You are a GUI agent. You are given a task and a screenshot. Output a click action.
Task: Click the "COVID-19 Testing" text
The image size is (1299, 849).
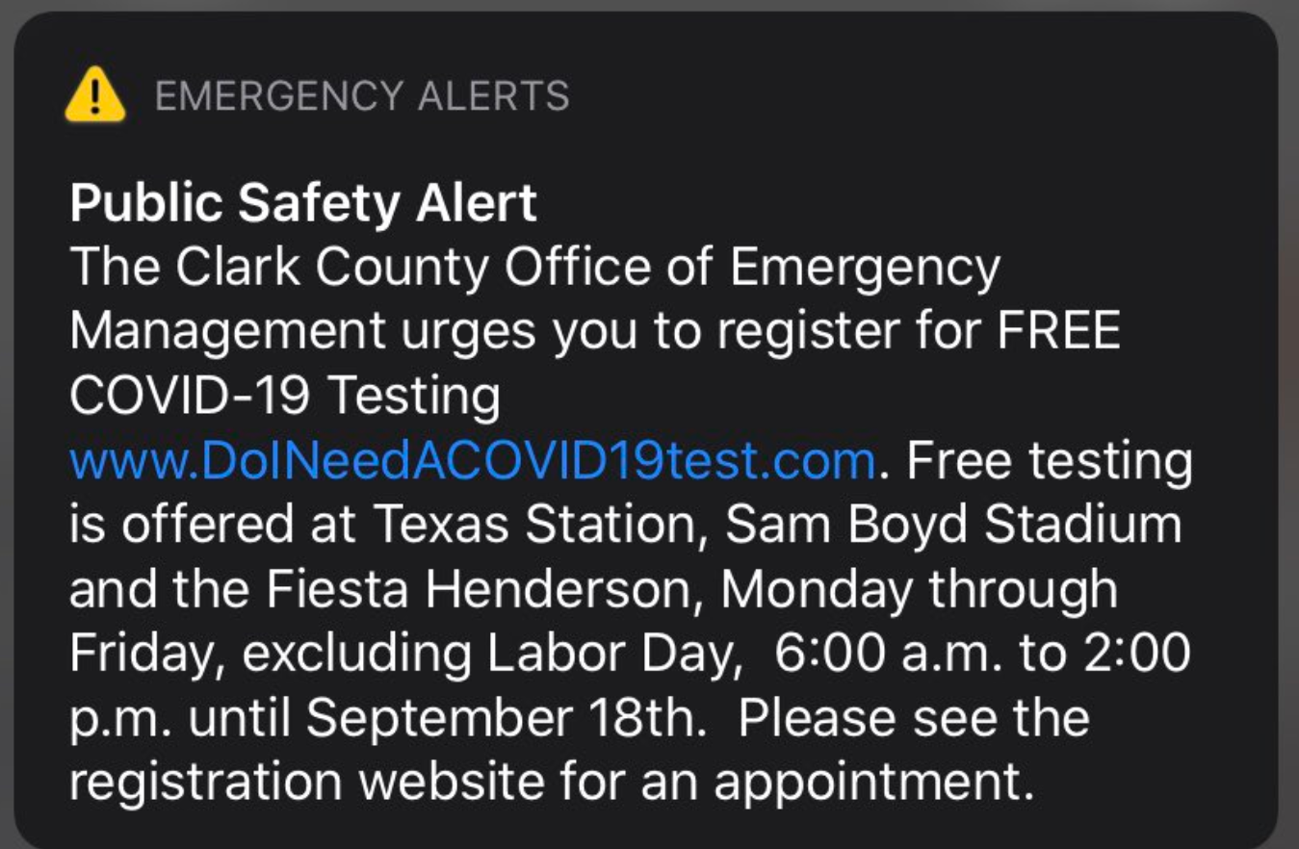(285, 398)
